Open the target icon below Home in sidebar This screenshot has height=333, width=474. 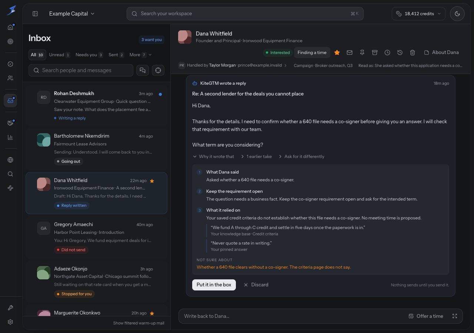click(10, 41)
